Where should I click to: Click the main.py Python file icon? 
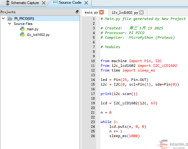click(22, 29)
